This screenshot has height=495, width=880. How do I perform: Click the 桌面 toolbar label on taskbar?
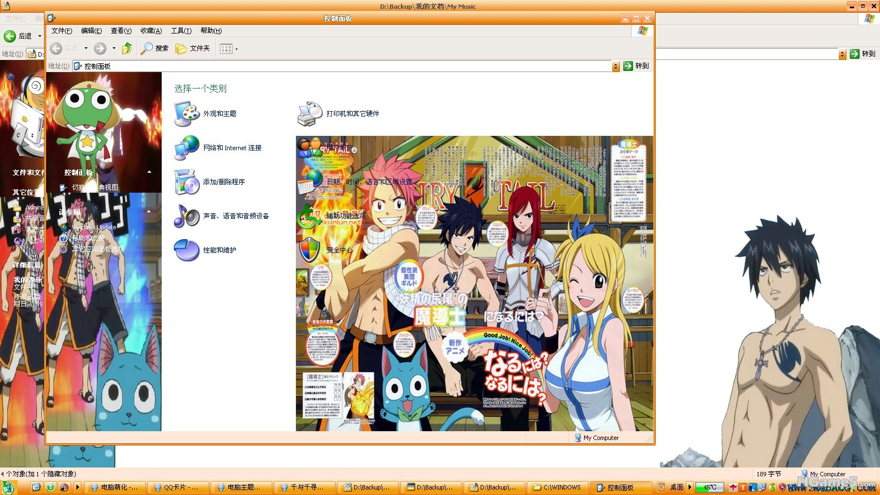[676, 487]
